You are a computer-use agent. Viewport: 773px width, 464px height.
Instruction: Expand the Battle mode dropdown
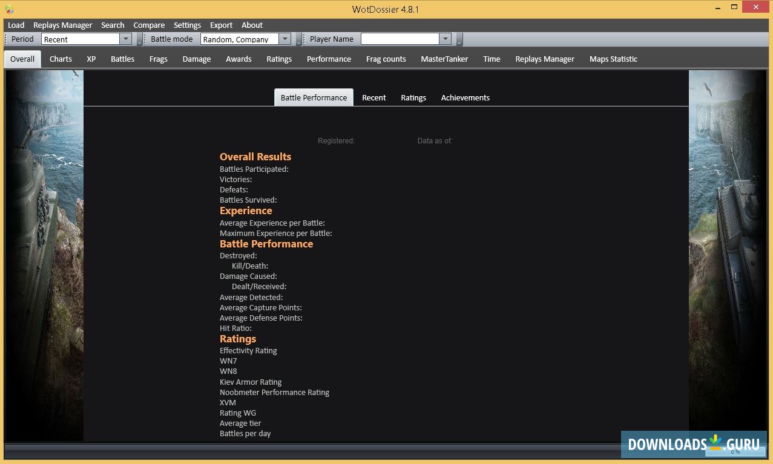point(285,39)
